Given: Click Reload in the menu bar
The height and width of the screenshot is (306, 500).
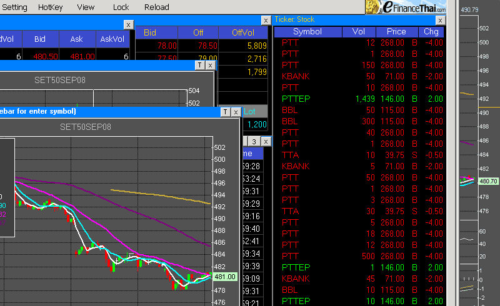Looking at the screenshot, I should click(x=157, y=7).
